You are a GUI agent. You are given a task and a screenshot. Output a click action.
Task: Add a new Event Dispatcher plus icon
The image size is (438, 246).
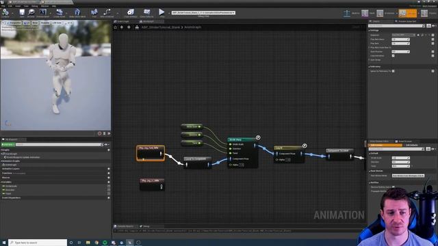pos(109,197)
